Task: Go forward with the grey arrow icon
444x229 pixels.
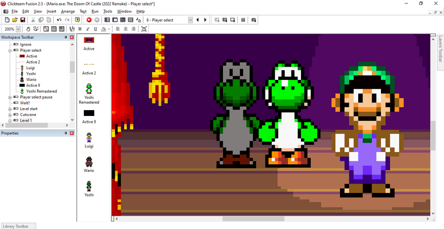Action: pos(97,20)
